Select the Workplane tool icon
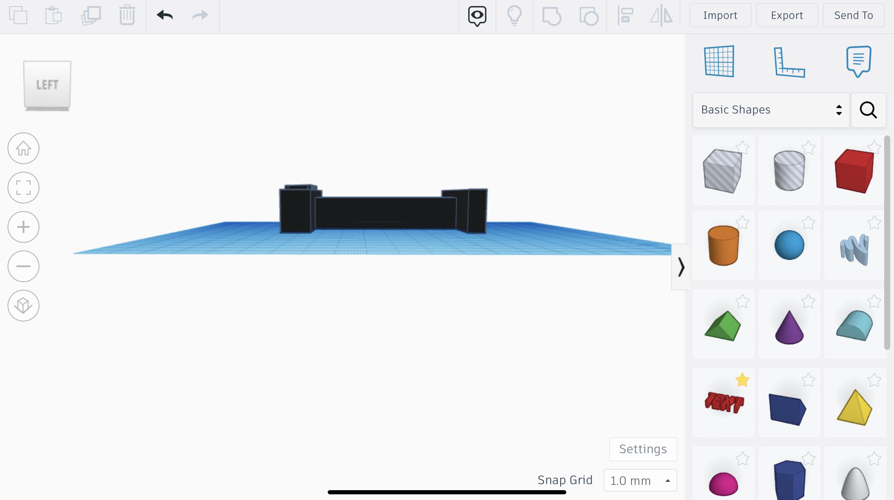Image resolution: width=894 pixels, height=500 pixels. [x=719, y=61]
